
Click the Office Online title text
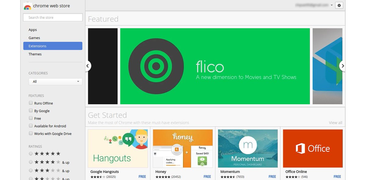click(x=296, y=172)
